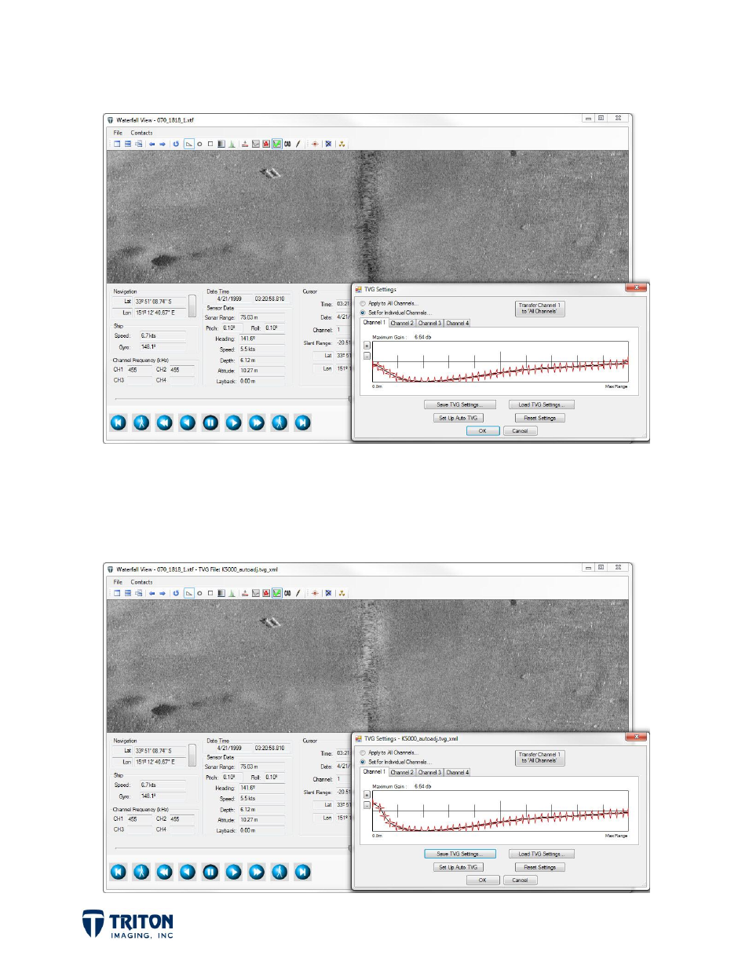The width and height of the screenshot is (749, 970).
Task: Click the red crosshair target icon in upper toolbar
Action: coord(315,144)
